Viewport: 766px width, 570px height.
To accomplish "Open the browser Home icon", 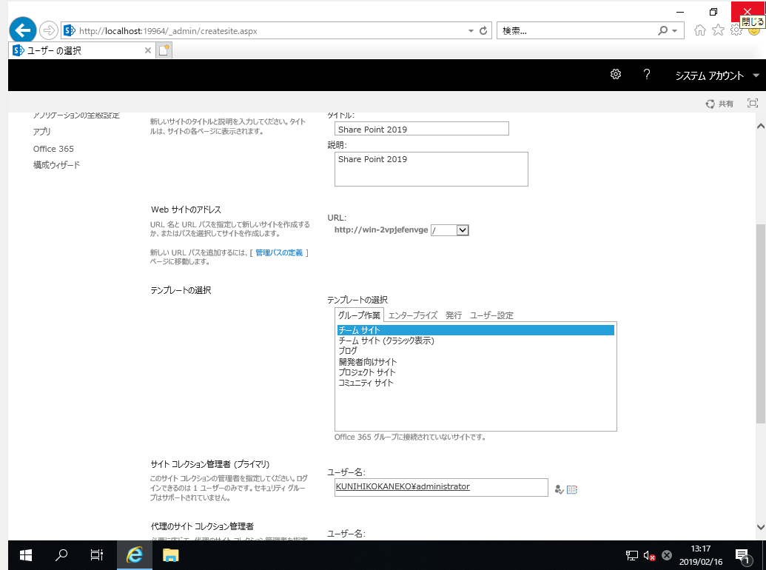I will (700, 30).
